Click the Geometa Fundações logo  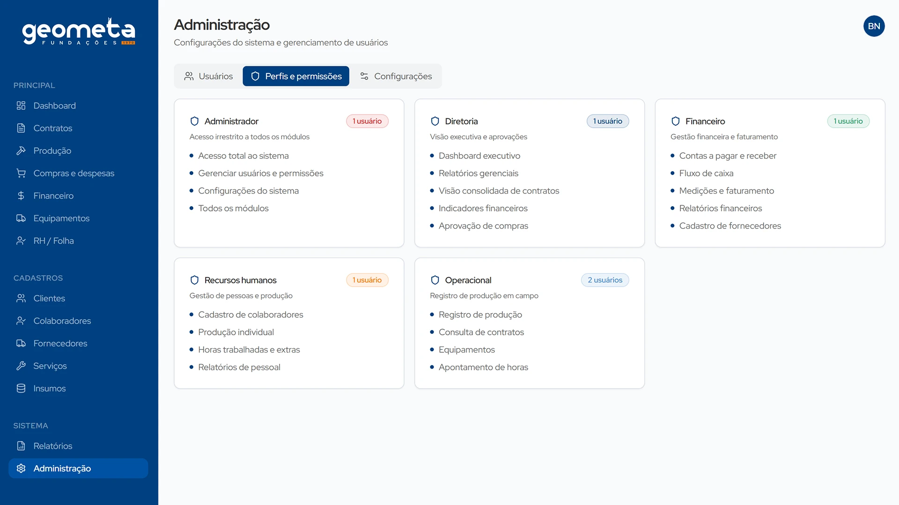[79, 32]
